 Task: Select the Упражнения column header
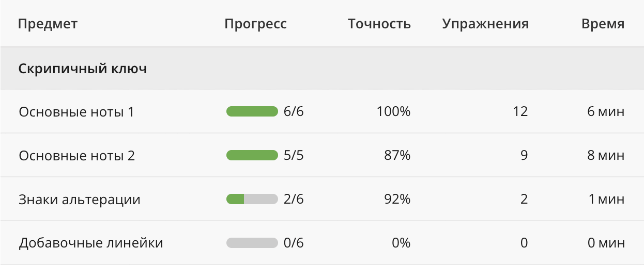[x=485, y=24]
